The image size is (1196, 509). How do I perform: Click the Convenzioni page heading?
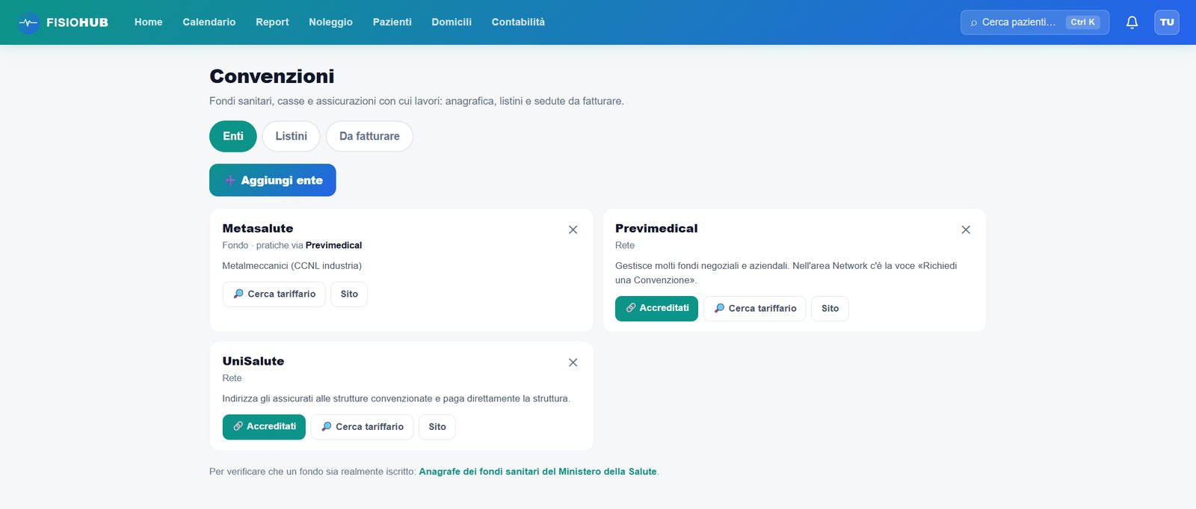[x=272, y=76]
